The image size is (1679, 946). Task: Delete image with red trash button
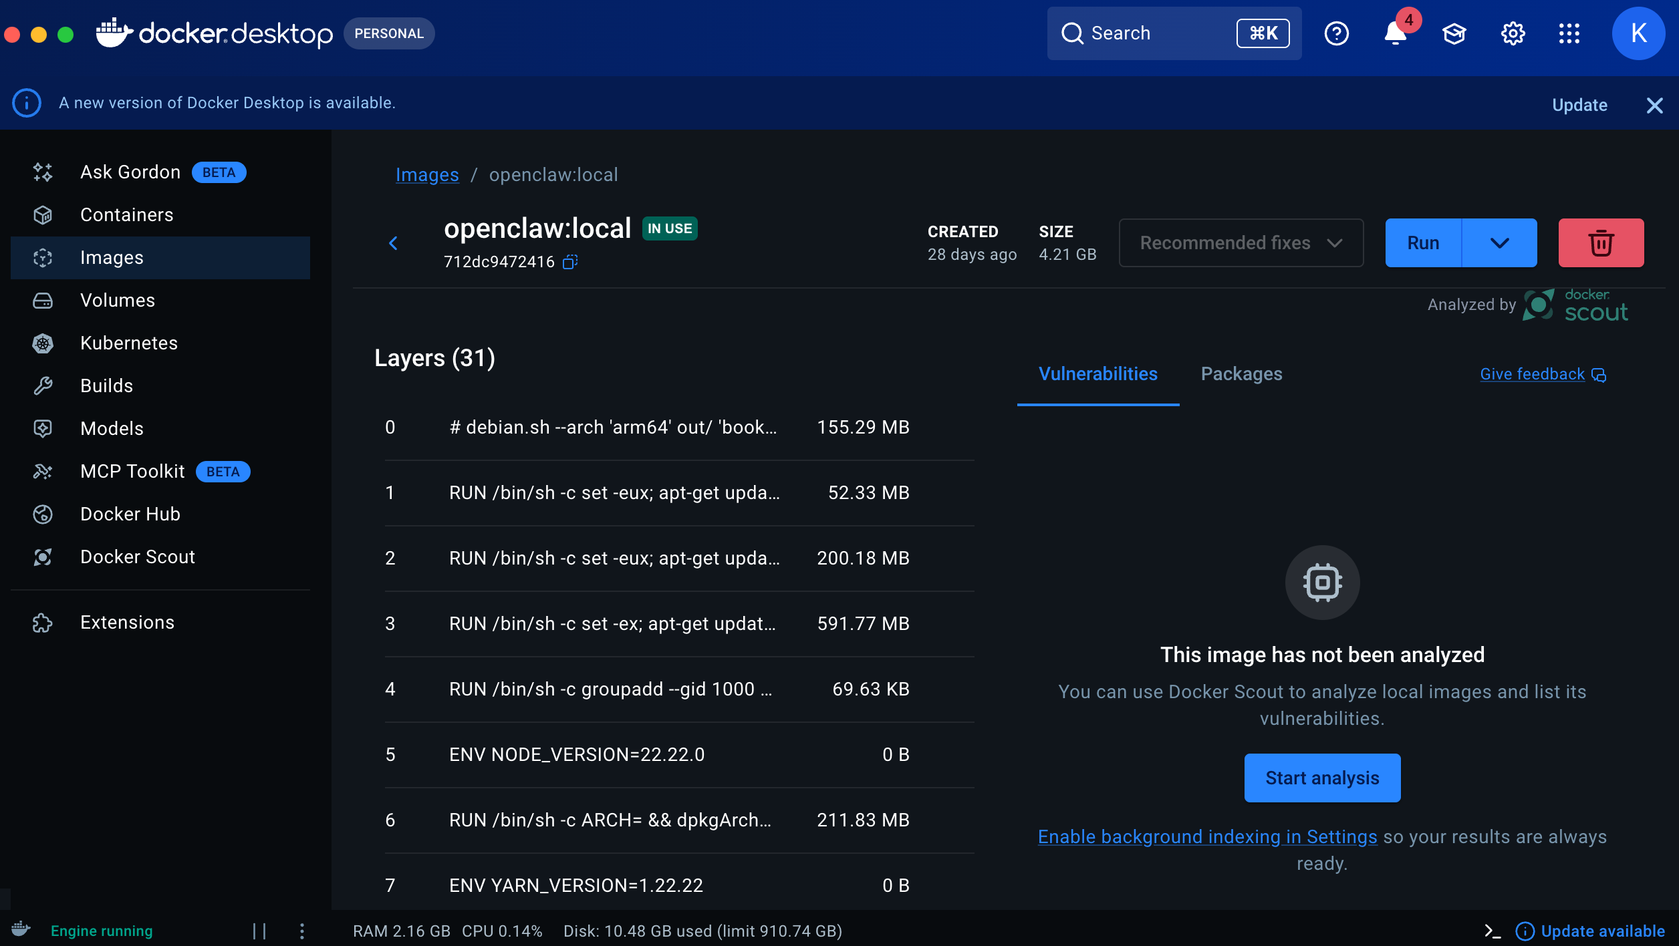click(x=1601, y=243)
